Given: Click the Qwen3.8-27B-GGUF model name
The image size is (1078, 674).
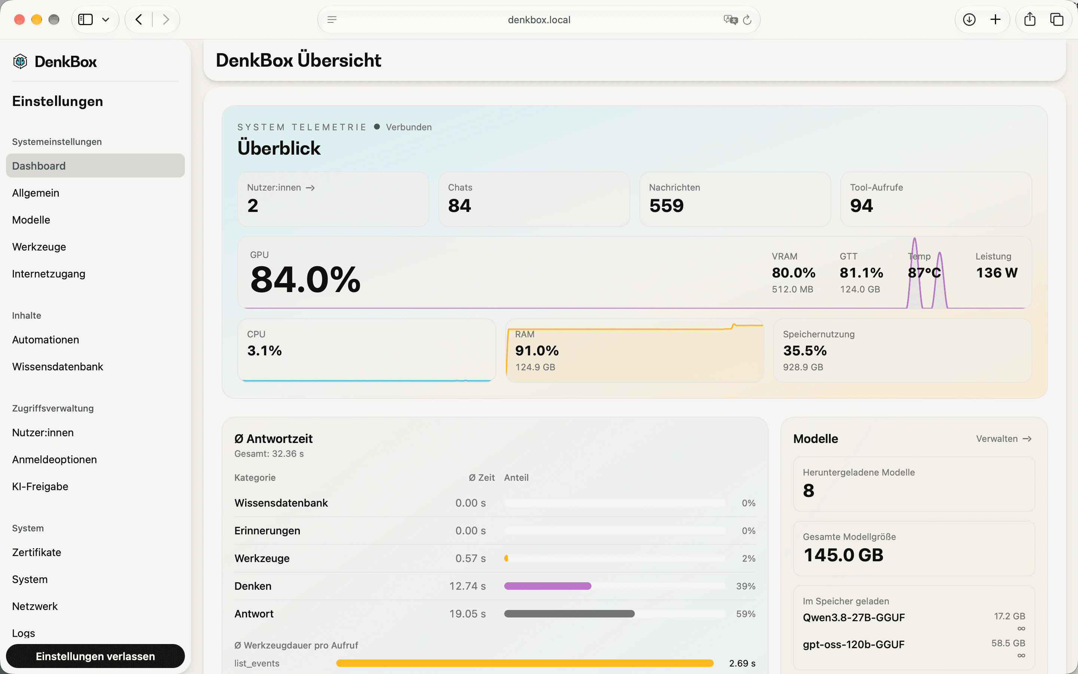Looking at the screenshot, I should click(853, 617).
